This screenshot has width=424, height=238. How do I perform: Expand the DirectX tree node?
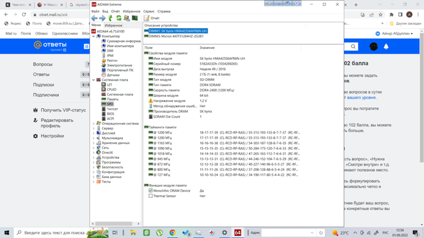(x=94, y=153)
